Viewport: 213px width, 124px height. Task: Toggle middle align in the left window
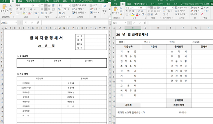(46, 5)
